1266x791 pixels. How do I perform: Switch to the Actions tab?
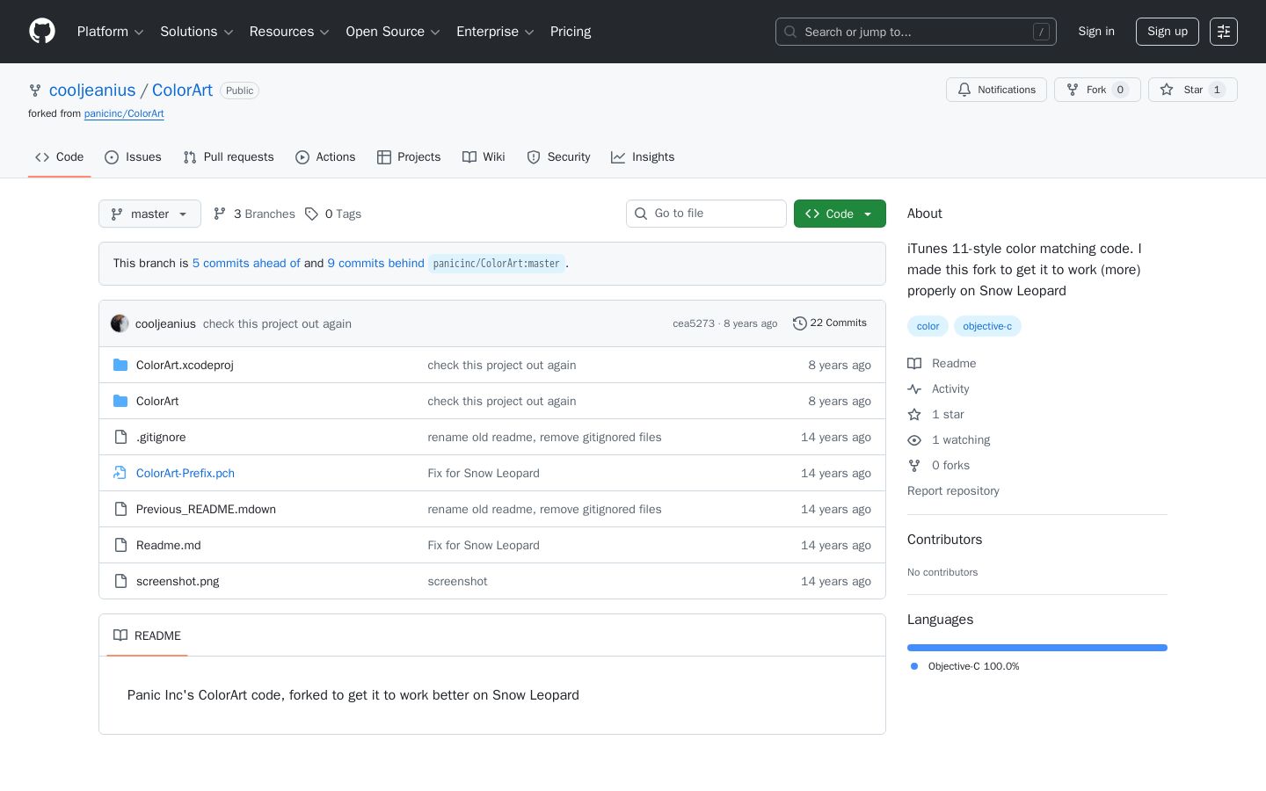tap(325, 157)
